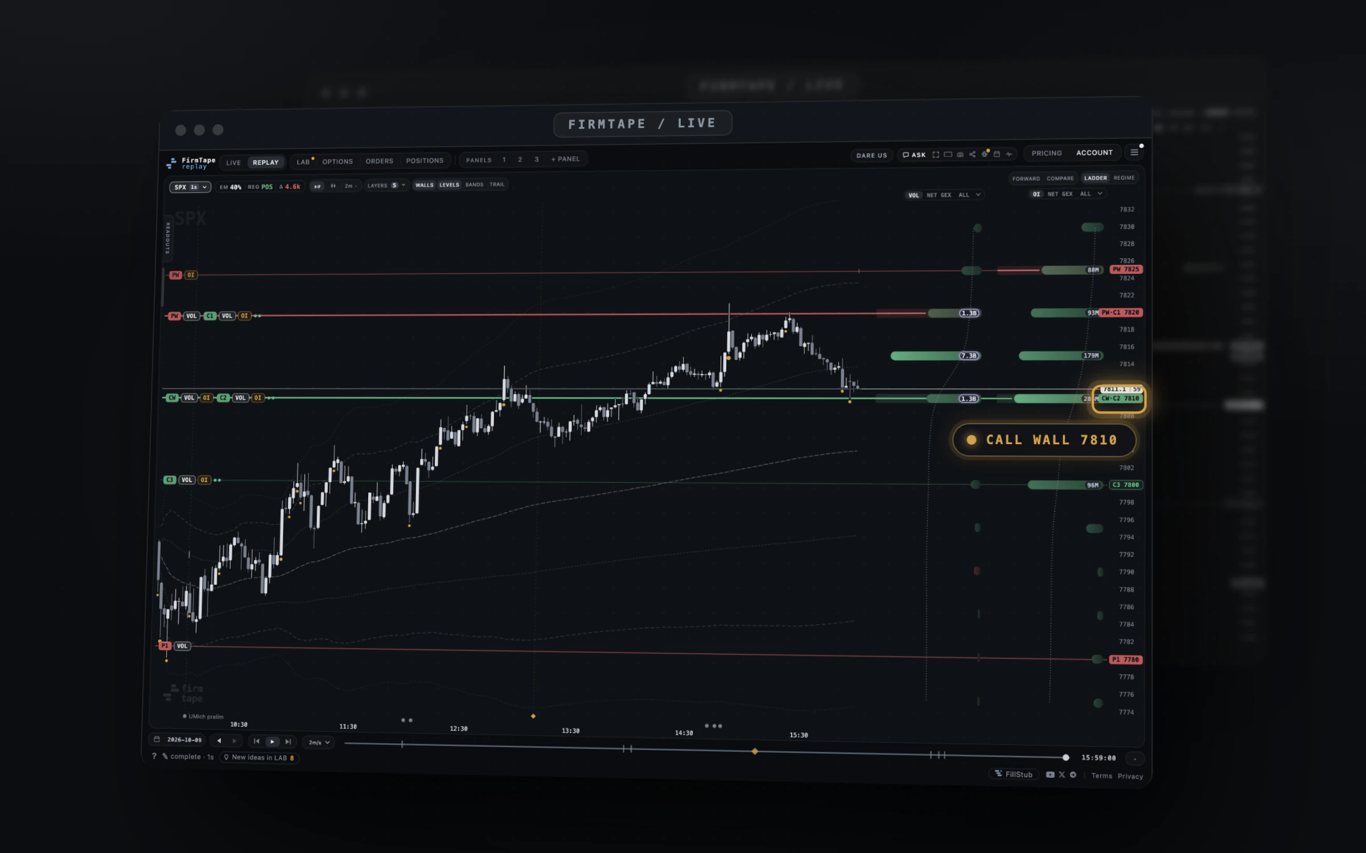The image size is (1366, 853).
Task: Open the SPX 1s symbol dropdown
Action: [190, 187]
